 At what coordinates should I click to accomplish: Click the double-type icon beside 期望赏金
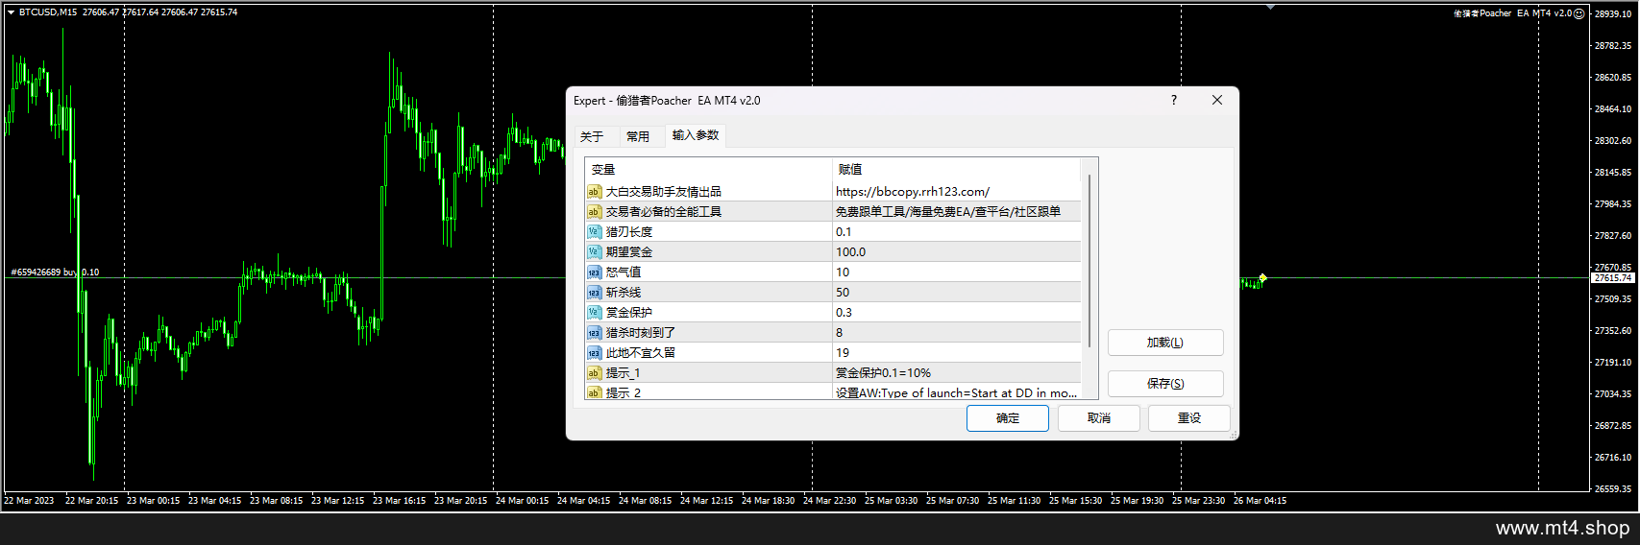(x=594, y=252)
